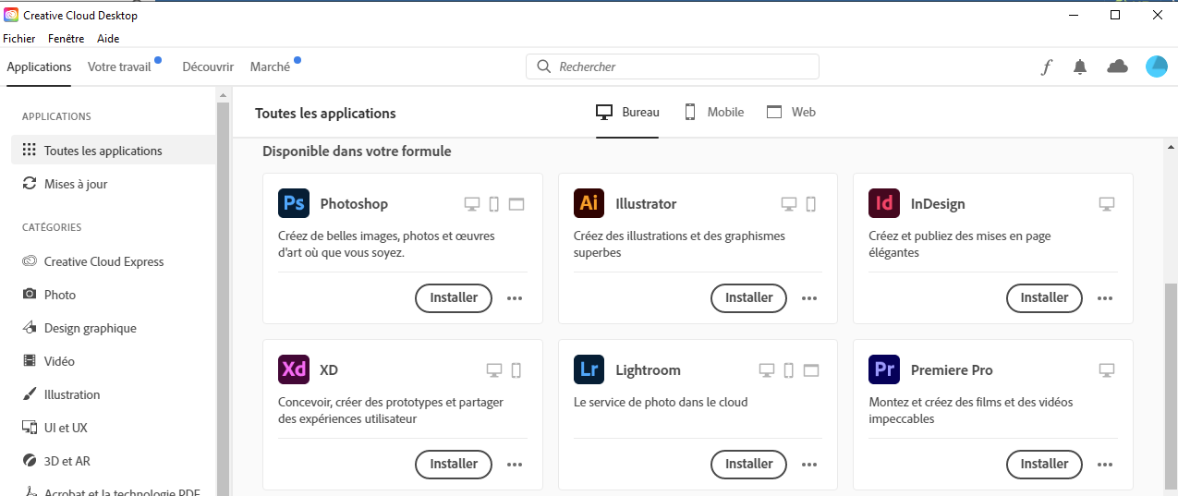The width and height of the screenshot is (1178, 496).
Task: Select the Bureau platform tab
Action: tap(627, 112)
